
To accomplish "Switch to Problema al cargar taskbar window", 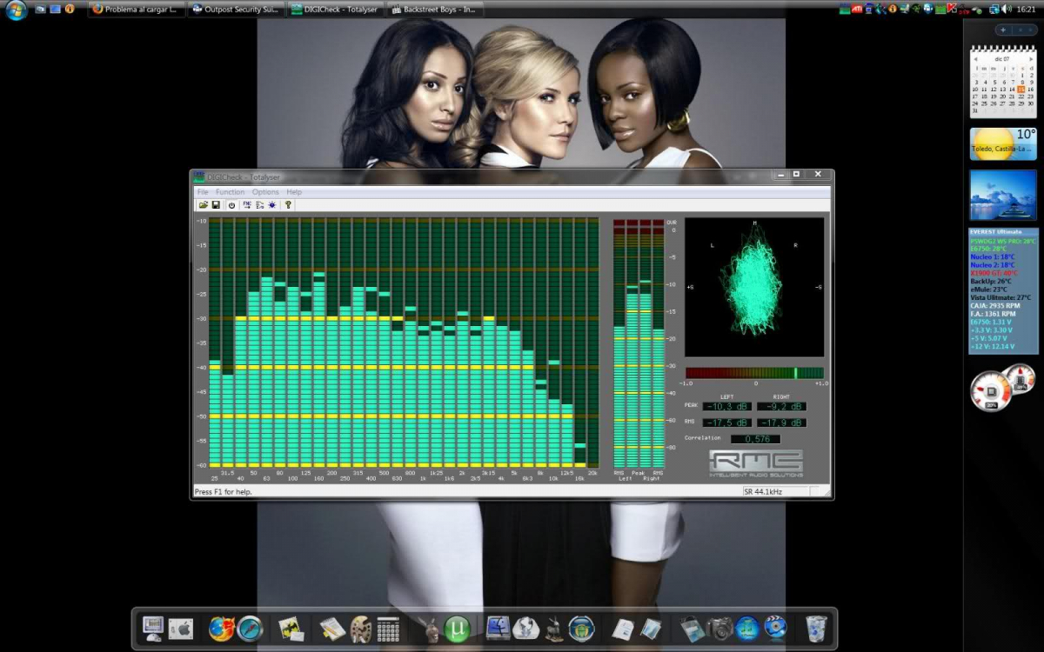I will click(x=137, y=10).
